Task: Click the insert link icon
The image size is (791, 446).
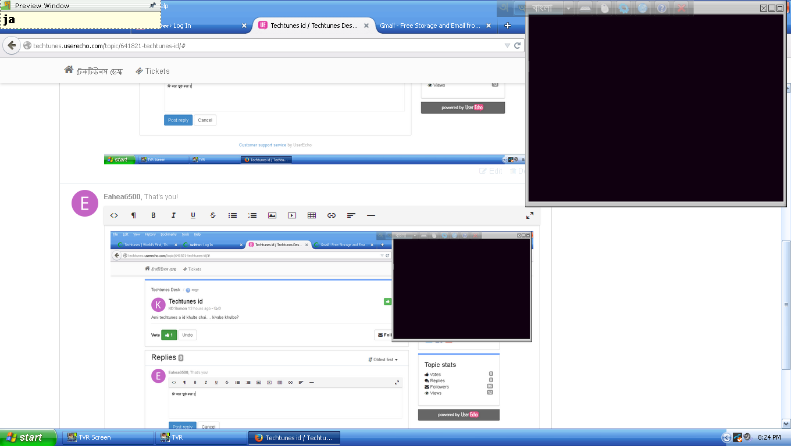Action: point(332,215)
